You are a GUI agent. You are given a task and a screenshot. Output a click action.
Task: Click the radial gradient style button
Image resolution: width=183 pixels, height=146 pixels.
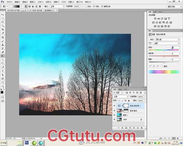30,6
